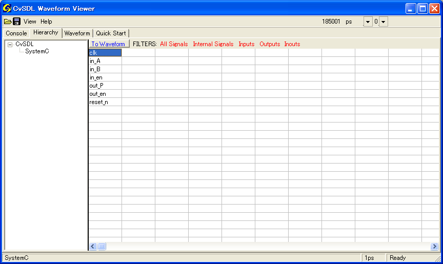The width and height of the screenshot is (443, 264).
Task: Open file using the folder icon
Action: 8,22
